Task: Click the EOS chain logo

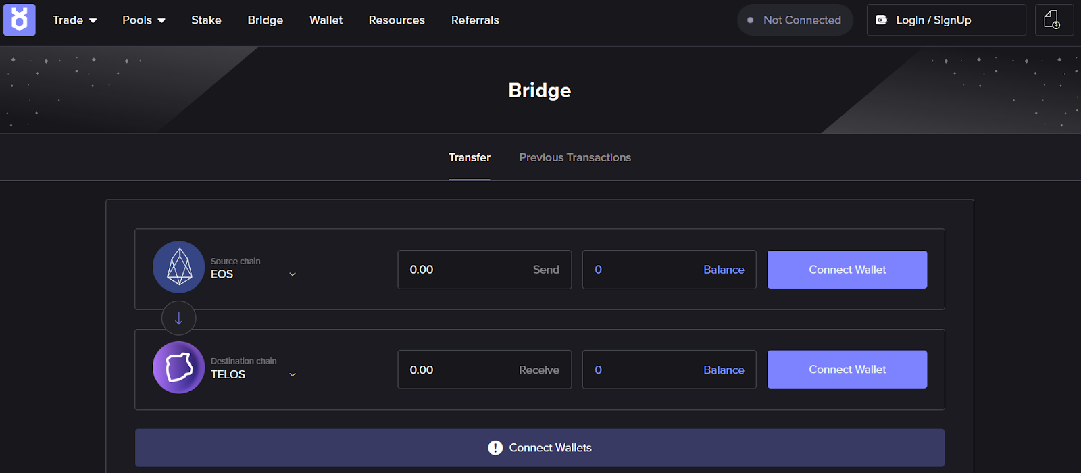Action: point(179,267)
